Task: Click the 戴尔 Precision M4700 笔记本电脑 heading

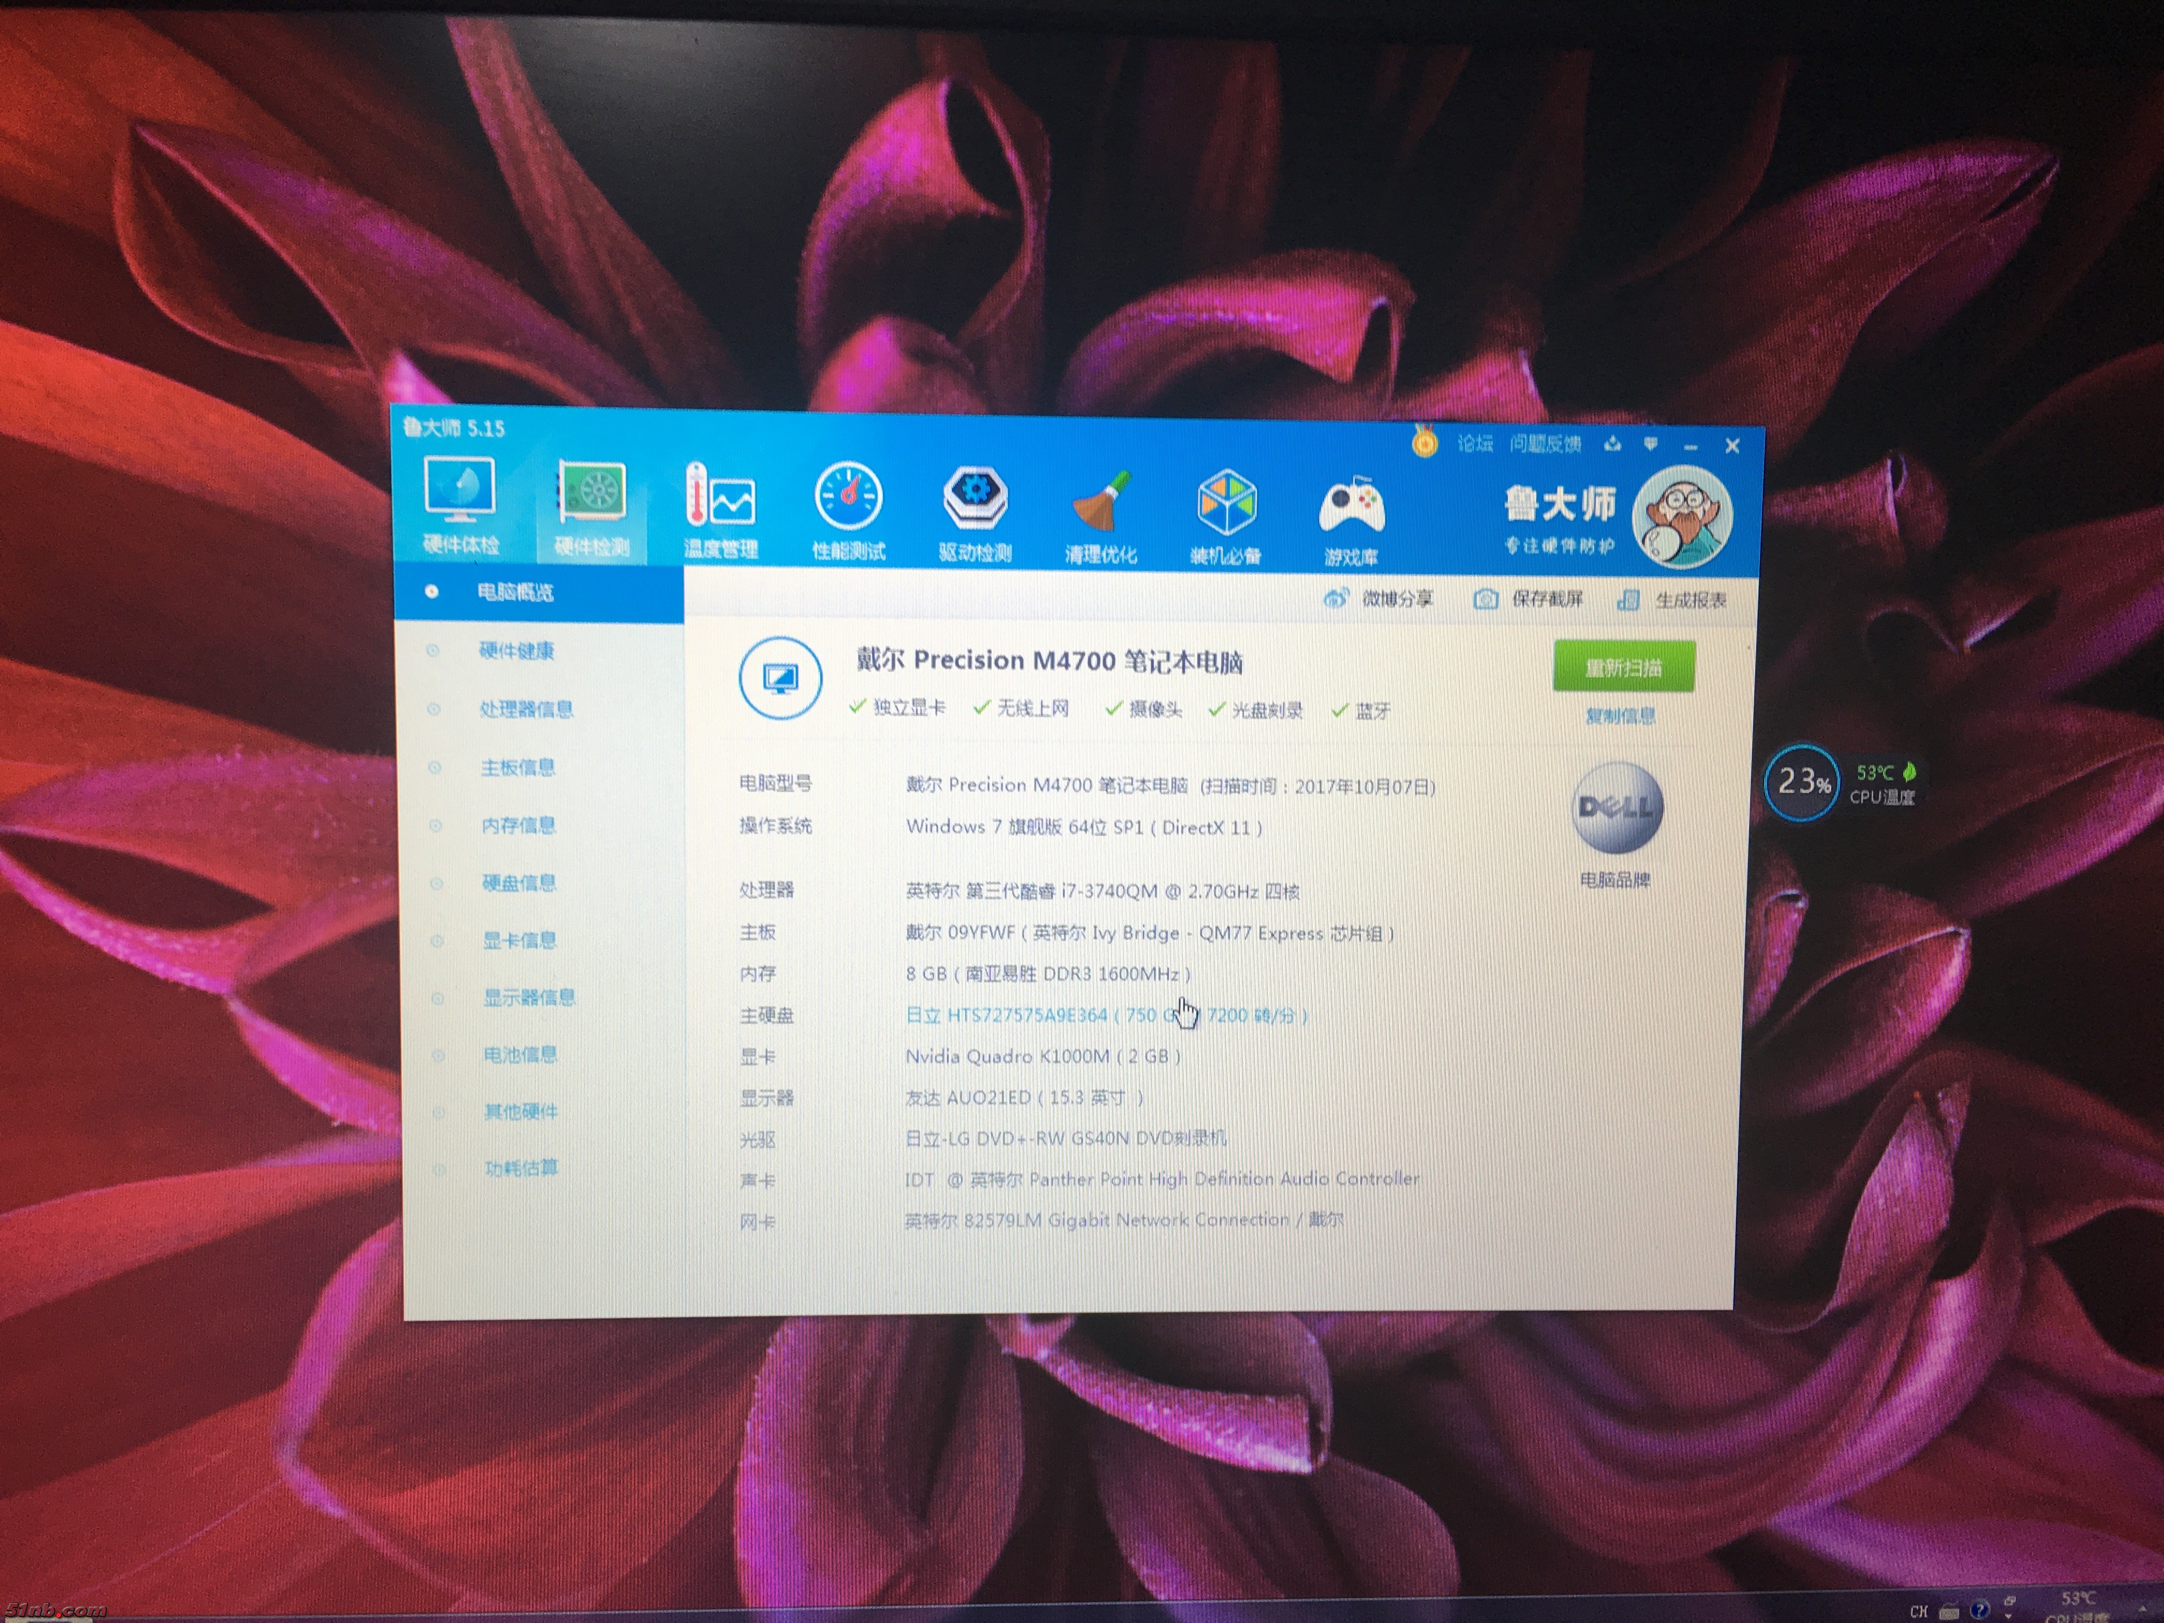Action: coord(1050,661)
